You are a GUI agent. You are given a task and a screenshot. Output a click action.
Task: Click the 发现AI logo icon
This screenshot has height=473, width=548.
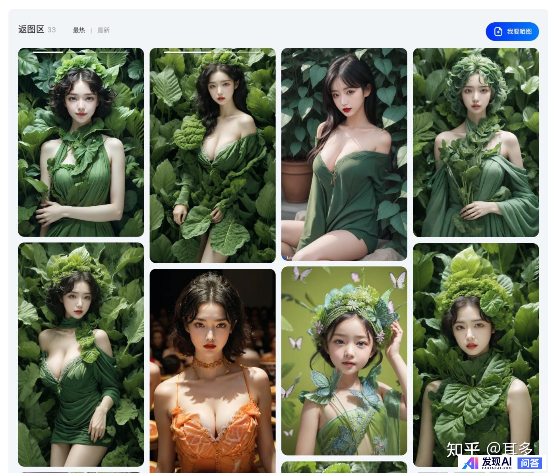click(x=471, y=463)
